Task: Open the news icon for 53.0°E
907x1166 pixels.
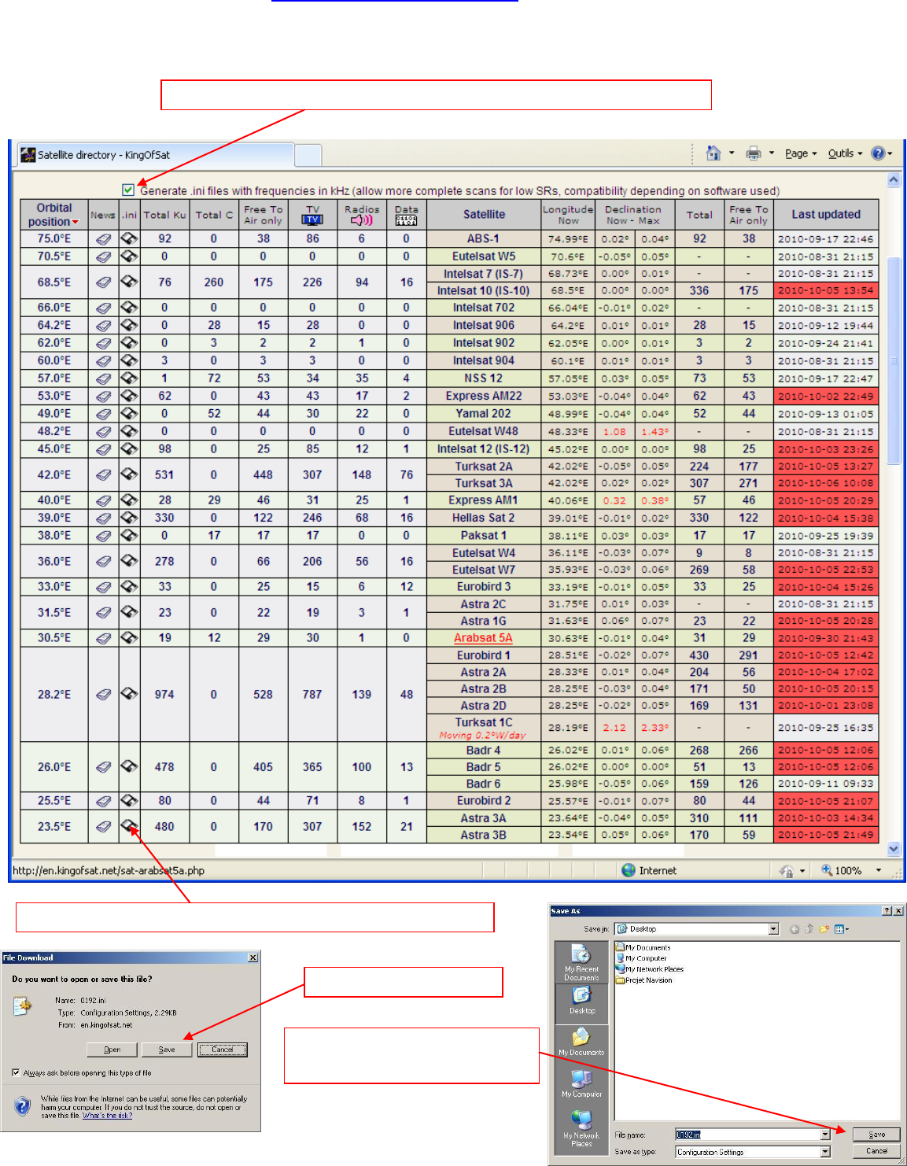Action: pos(103,396)
